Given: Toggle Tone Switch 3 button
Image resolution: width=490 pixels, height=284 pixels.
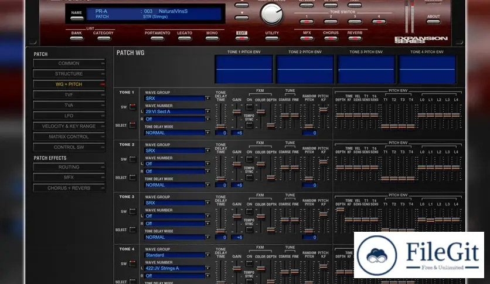Looking at the screenshot, I should (x=355, y=22).
